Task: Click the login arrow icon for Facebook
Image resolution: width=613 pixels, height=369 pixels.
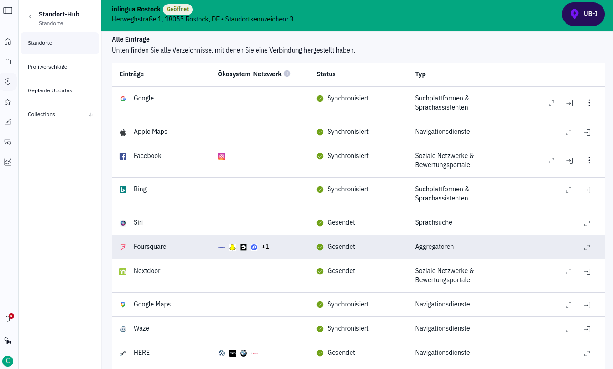Action: point(570,161)
